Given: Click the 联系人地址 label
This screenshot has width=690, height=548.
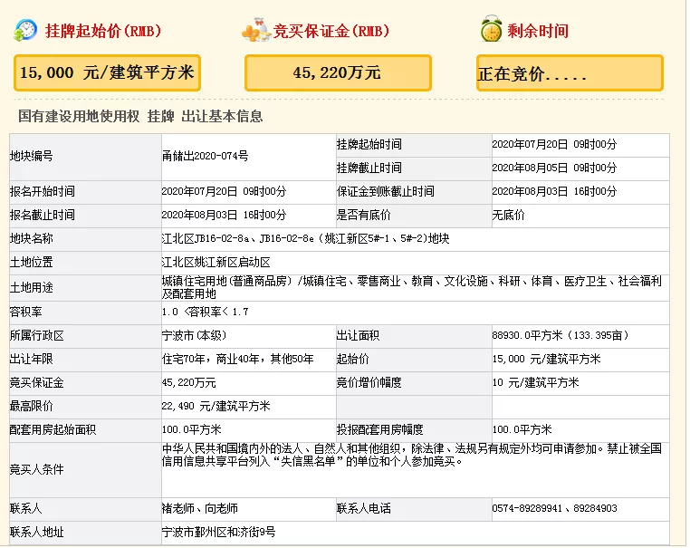Looking at the screenshot, I should [37, 533].
